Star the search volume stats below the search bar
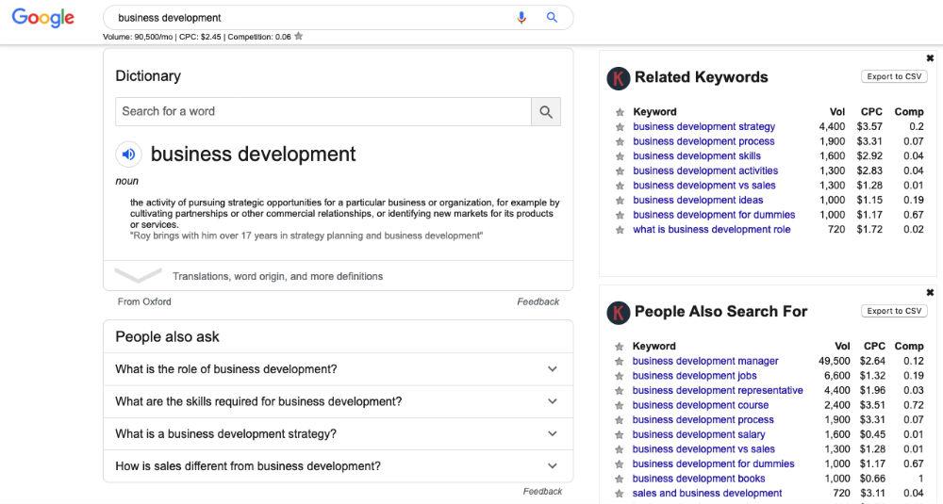 (x=299, y=37)
